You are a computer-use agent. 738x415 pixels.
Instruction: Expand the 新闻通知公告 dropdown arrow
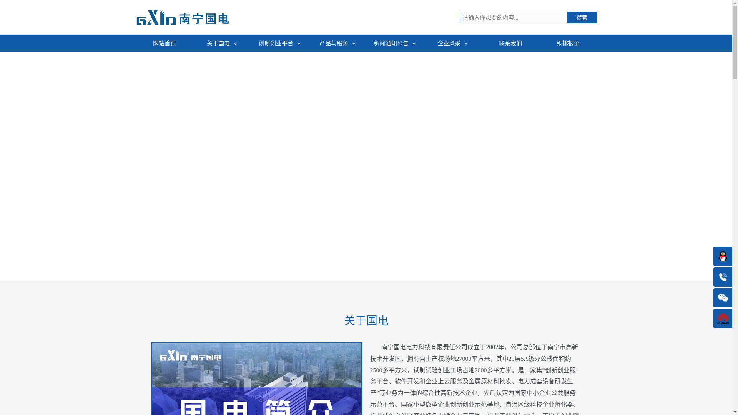click(x=414, y=43)
